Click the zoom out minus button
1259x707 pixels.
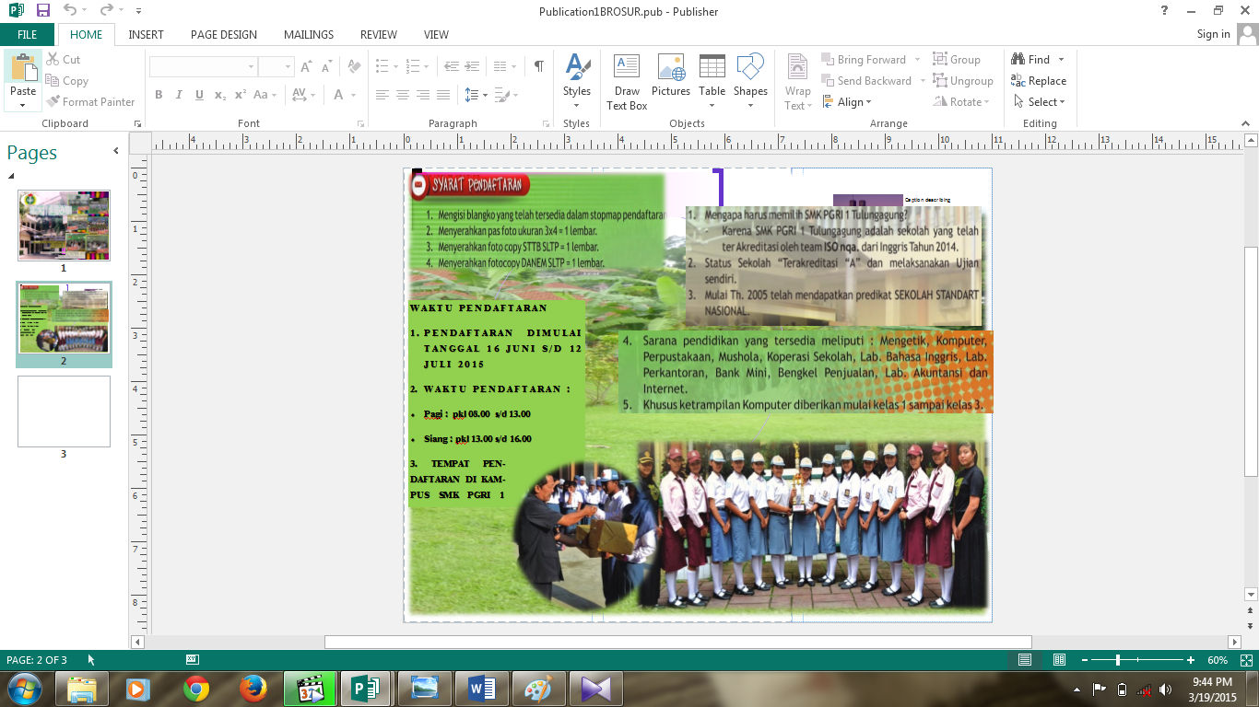1084,660
